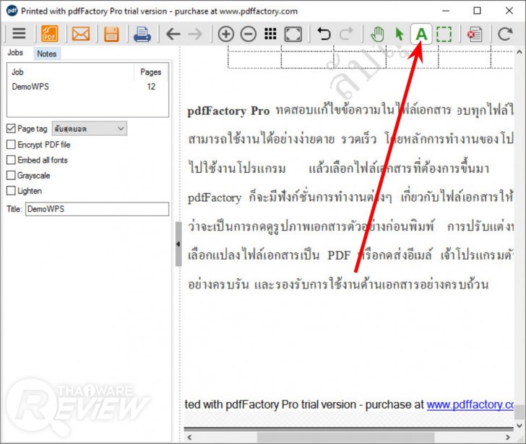Select the Hand pan tool
The height and width of the screenshot is (444, 526).
coord(377,34)
